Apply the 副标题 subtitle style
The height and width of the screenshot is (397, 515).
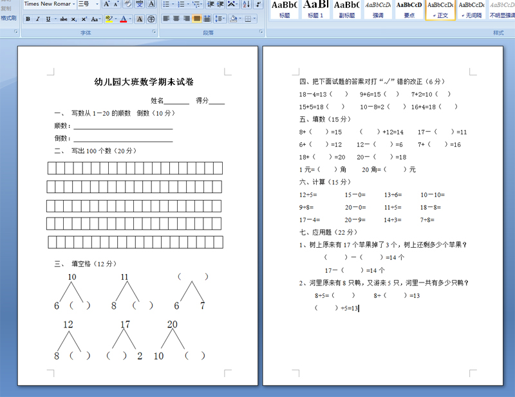(347, 9)
